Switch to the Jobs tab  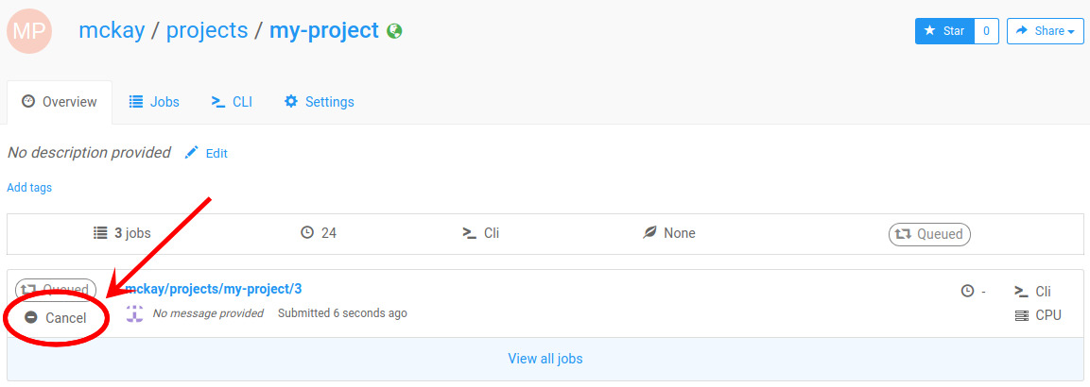coord(154,102)
